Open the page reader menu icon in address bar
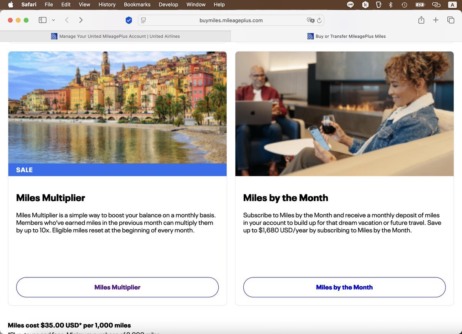The image size is (462, 334). pos(143,20)
